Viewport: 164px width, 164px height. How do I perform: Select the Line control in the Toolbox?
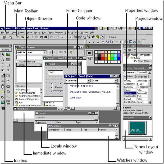point(8,97)
